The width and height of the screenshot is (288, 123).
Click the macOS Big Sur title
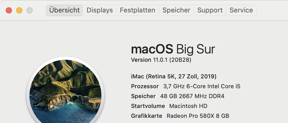tap(173, 49)
